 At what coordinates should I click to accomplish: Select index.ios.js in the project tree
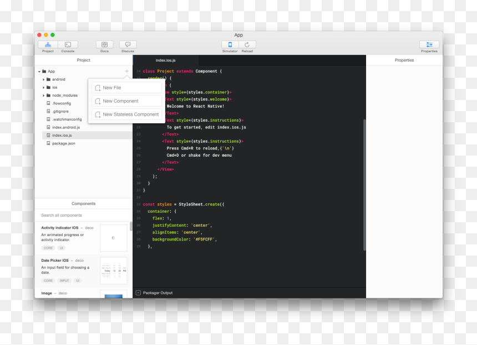coord(87,136)
